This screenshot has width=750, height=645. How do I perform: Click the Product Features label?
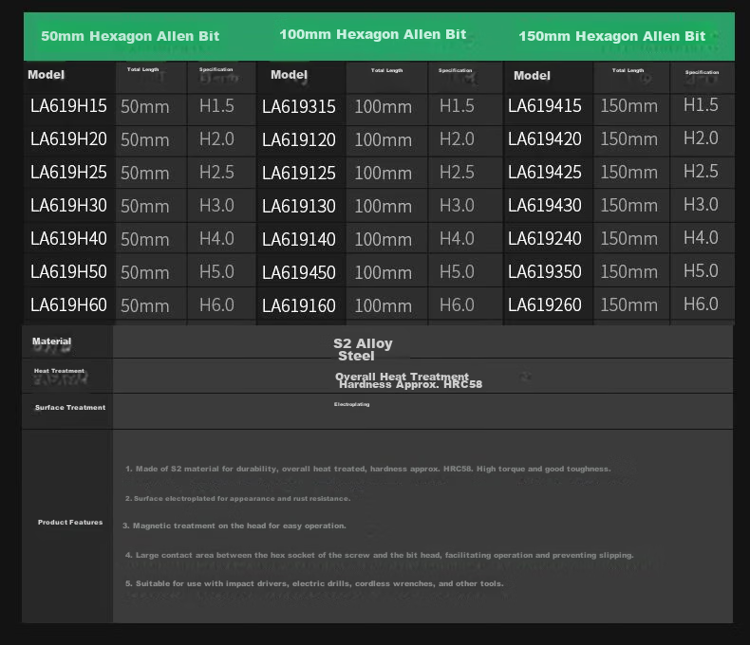[70, 523]
